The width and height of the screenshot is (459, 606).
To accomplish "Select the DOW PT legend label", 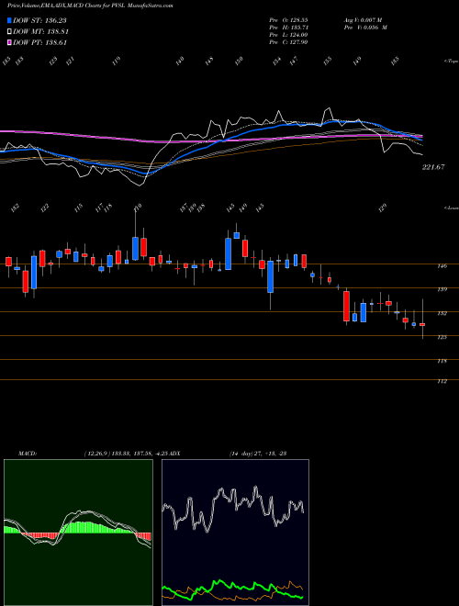I will [x=40, y=42].
